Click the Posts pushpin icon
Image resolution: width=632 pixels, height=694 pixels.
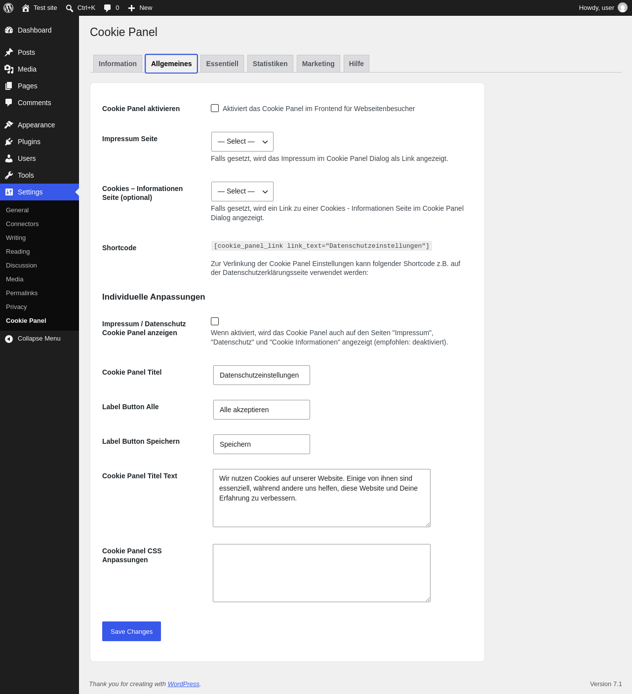pyautogui.click(x=9, y=52)
